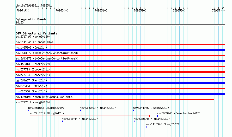
Task: Select the blue bar of nsv1065902 (Coe2014)
Action: click(120, 50)
